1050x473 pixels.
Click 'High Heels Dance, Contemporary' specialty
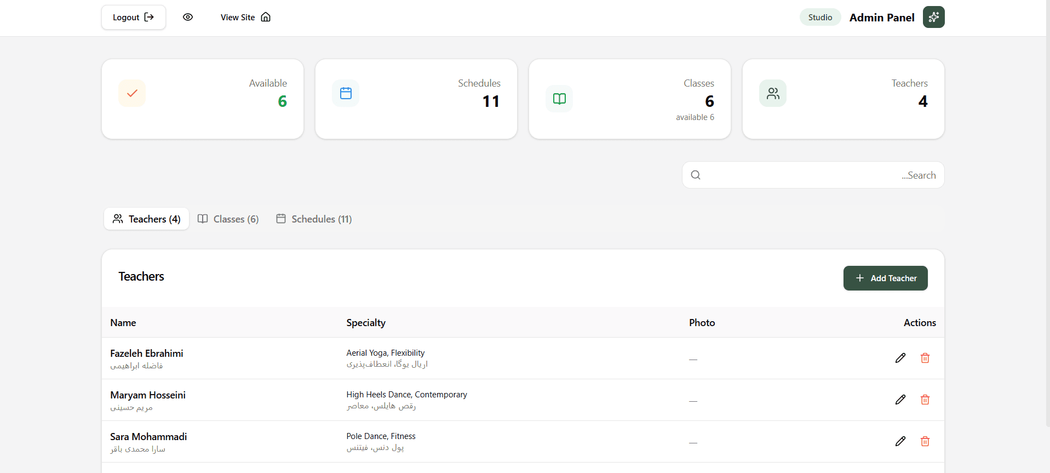click(407, 395)
